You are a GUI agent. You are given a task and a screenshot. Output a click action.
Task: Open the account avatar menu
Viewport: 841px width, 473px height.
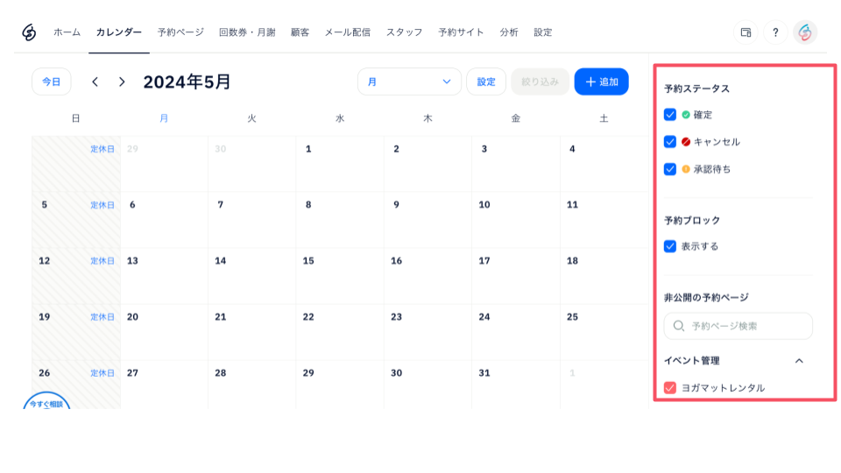coord(804,32)
